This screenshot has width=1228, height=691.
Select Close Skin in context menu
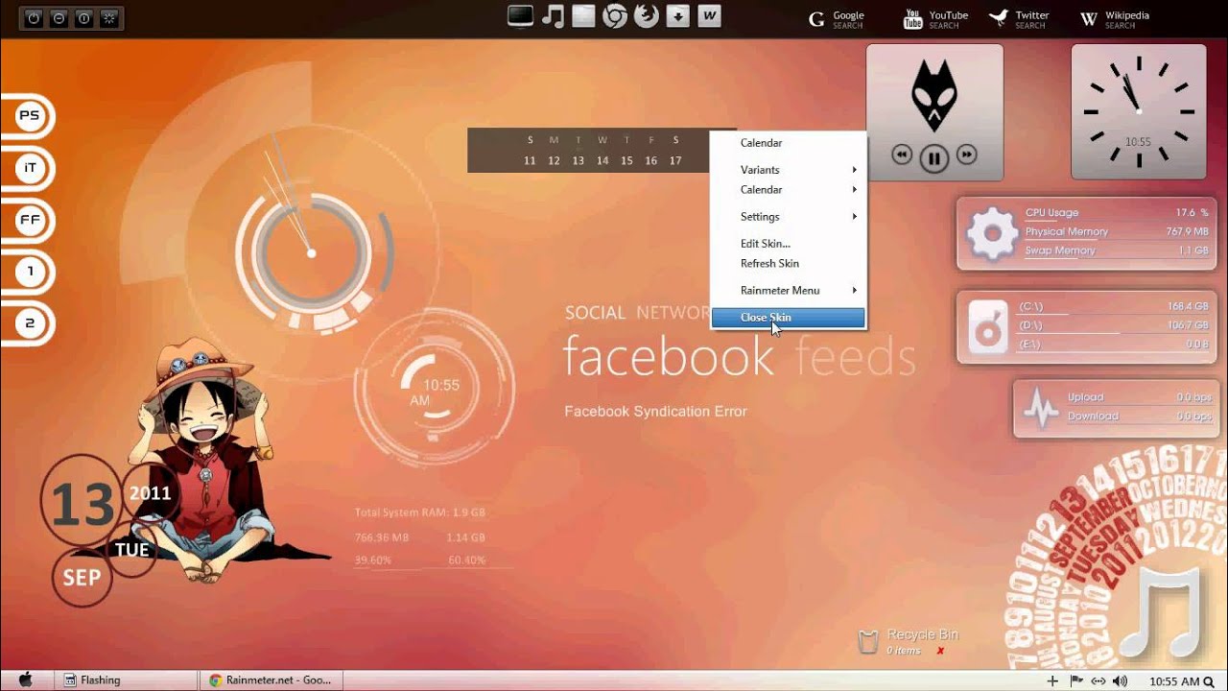coord(789,318)
